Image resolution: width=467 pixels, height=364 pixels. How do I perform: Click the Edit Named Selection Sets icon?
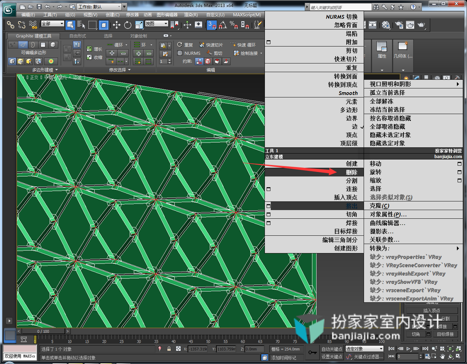tap(257, 25)
